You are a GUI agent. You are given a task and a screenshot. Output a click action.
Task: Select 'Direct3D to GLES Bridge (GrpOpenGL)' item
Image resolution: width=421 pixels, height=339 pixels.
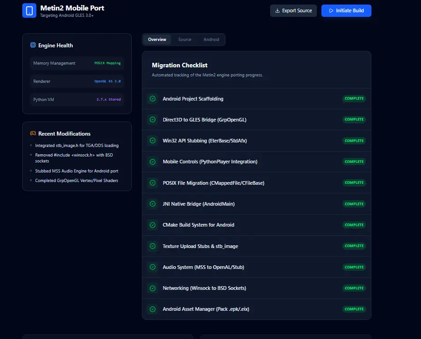[x=205, y=120]
